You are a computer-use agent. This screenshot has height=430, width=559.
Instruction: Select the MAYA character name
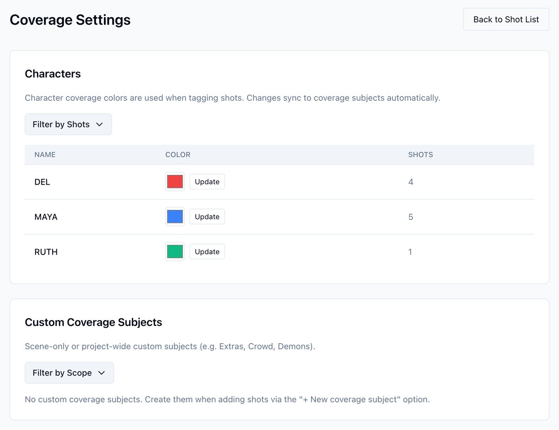pyautogui.click(x=46, y=217)
